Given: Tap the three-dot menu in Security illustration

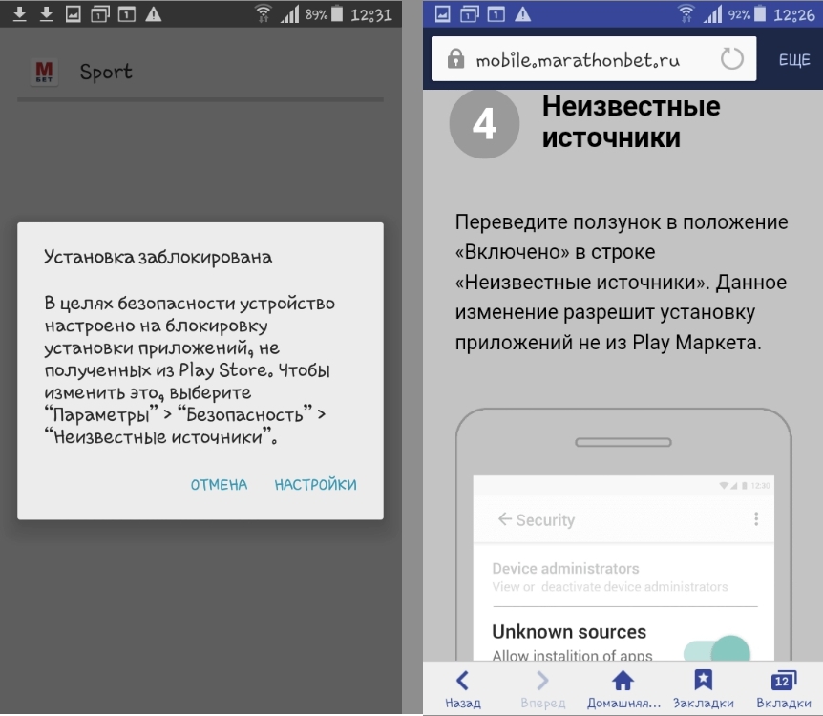Looking at the screenshot, I should tap(756, 519).
